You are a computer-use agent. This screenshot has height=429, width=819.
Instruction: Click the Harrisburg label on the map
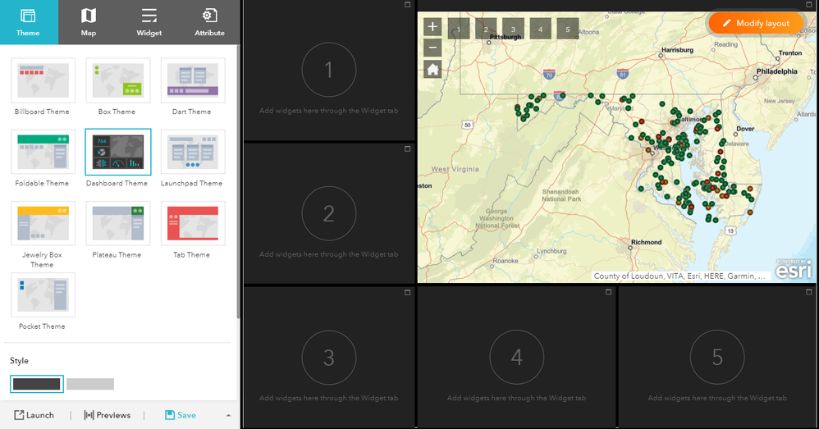pos(678,50)
